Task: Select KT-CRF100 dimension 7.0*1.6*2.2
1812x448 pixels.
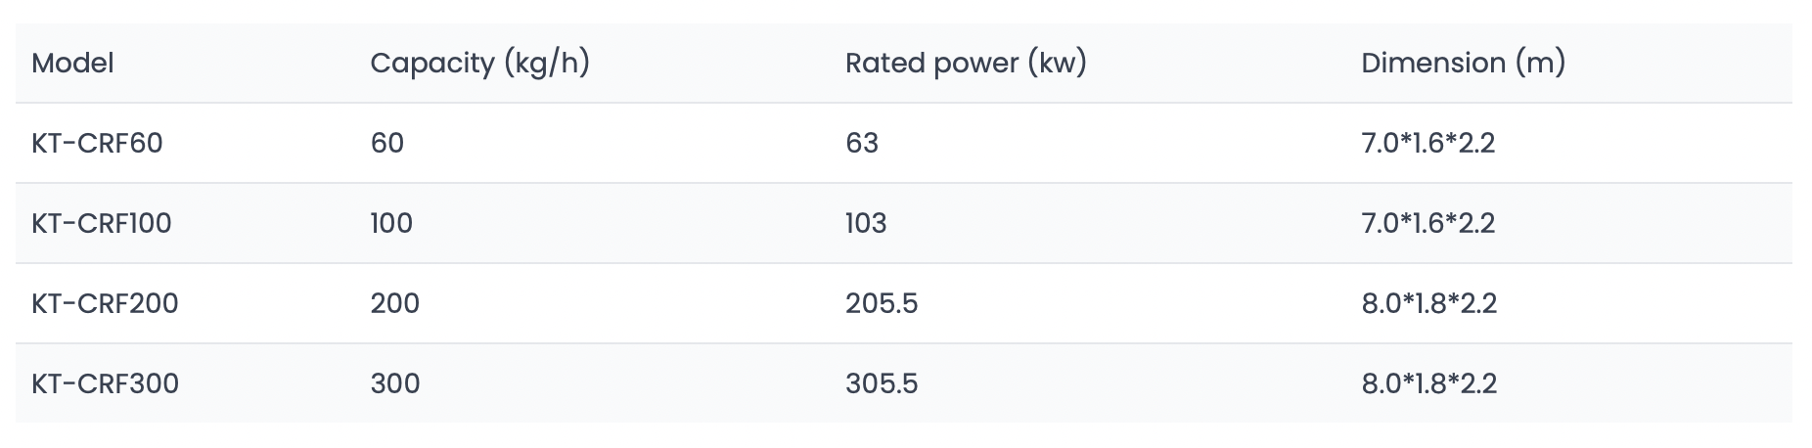Action: [x=1427, y=223]
